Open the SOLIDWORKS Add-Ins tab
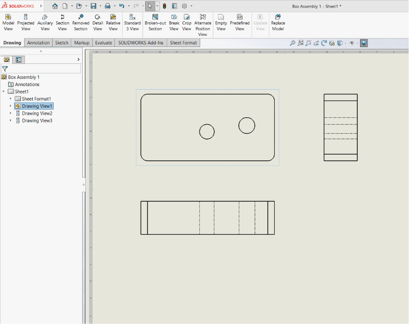Screen dimensions: 410x324 click(x=141, y=43)
